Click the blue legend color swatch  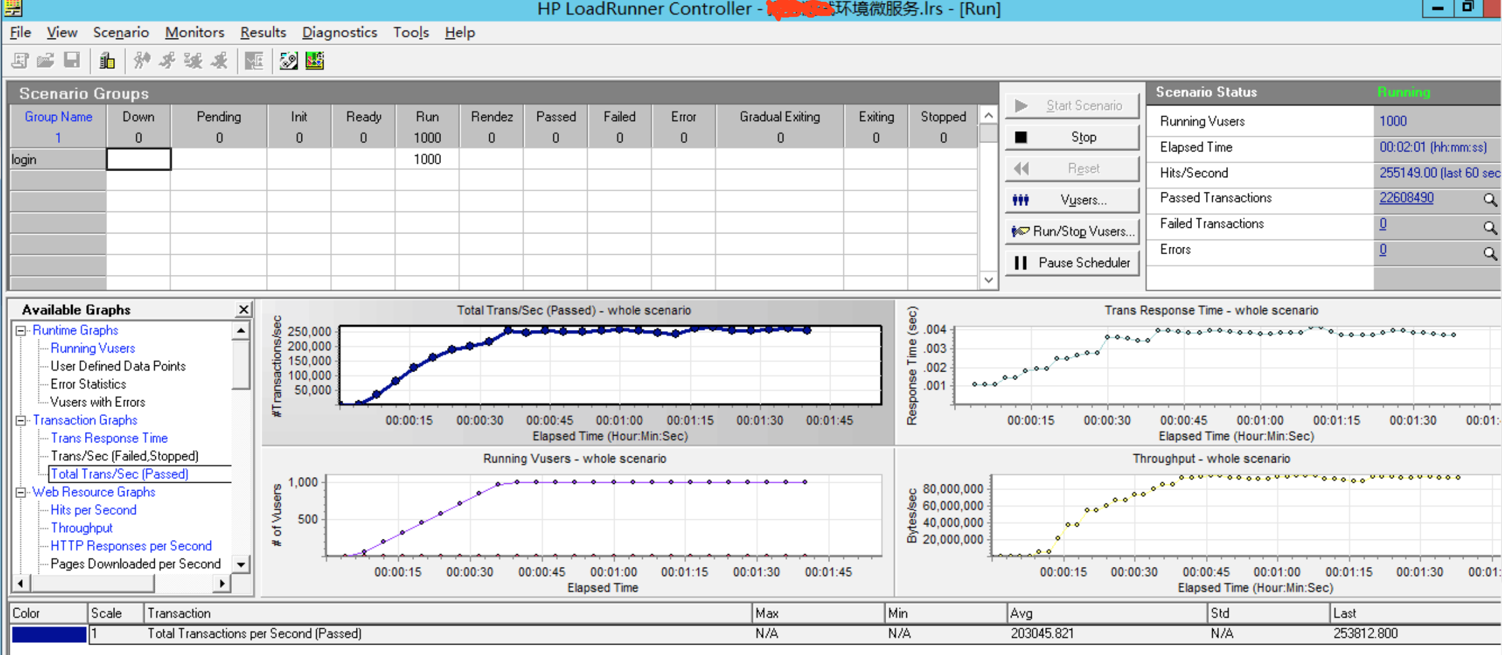[x=49, y=634]
